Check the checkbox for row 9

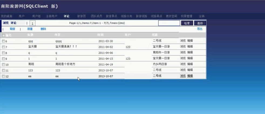pyautogui.click(x=4, y=59)
